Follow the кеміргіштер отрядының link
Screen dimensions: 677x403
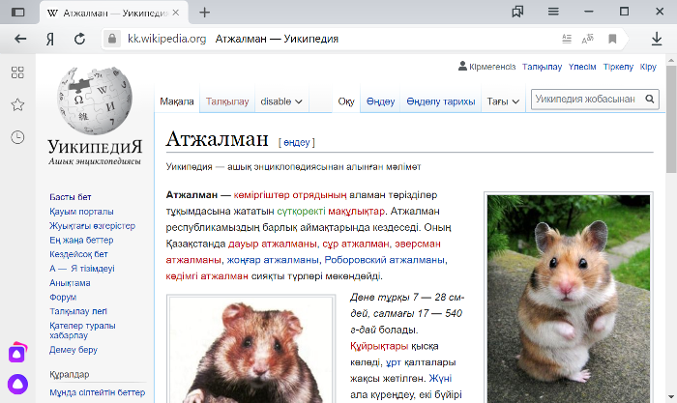pyautogui.click(x=290, y=195)
